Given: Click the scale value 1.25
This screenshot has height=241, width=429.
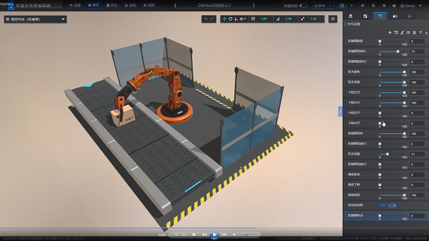Looking at the screenshot, I should point(313,19).
